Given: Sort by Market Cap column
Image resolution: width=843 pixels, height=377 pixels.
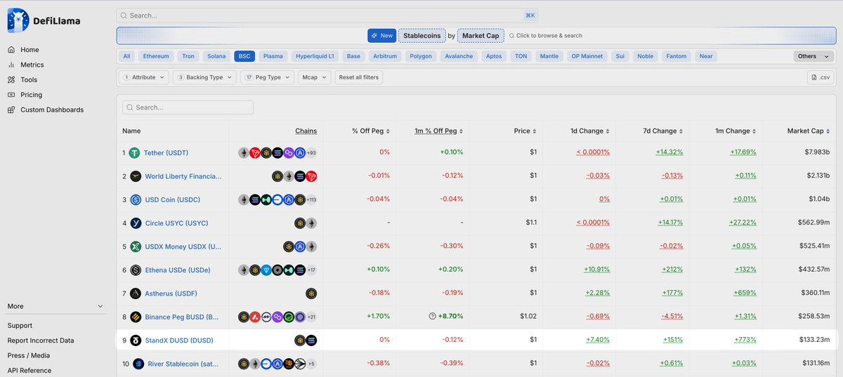Looking at the screenshot, I should [x=808, y=131].
